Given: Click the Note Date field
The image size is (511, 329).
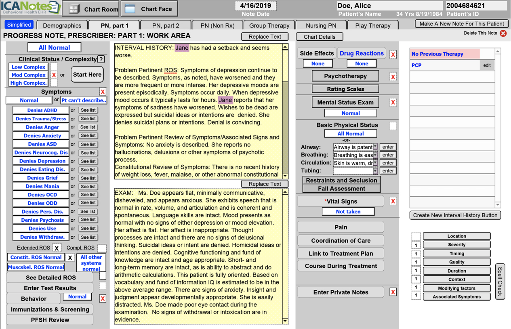Looking at the screenshot, I should pyautogui.click(x=256, y=6).
